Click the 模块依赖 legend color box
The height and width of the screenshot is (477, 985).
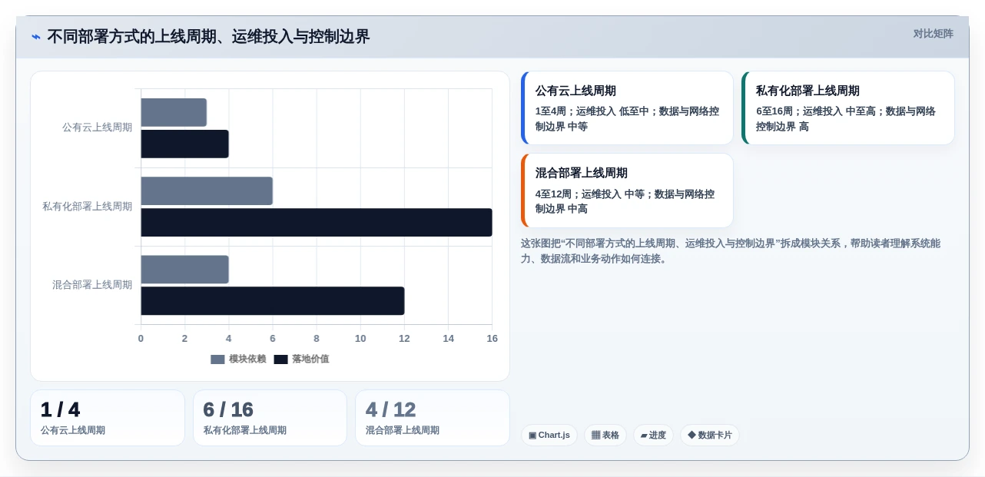[218, 359]
